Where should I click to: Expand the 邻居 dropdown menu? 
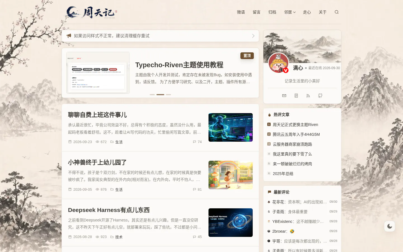coord(290,12)
